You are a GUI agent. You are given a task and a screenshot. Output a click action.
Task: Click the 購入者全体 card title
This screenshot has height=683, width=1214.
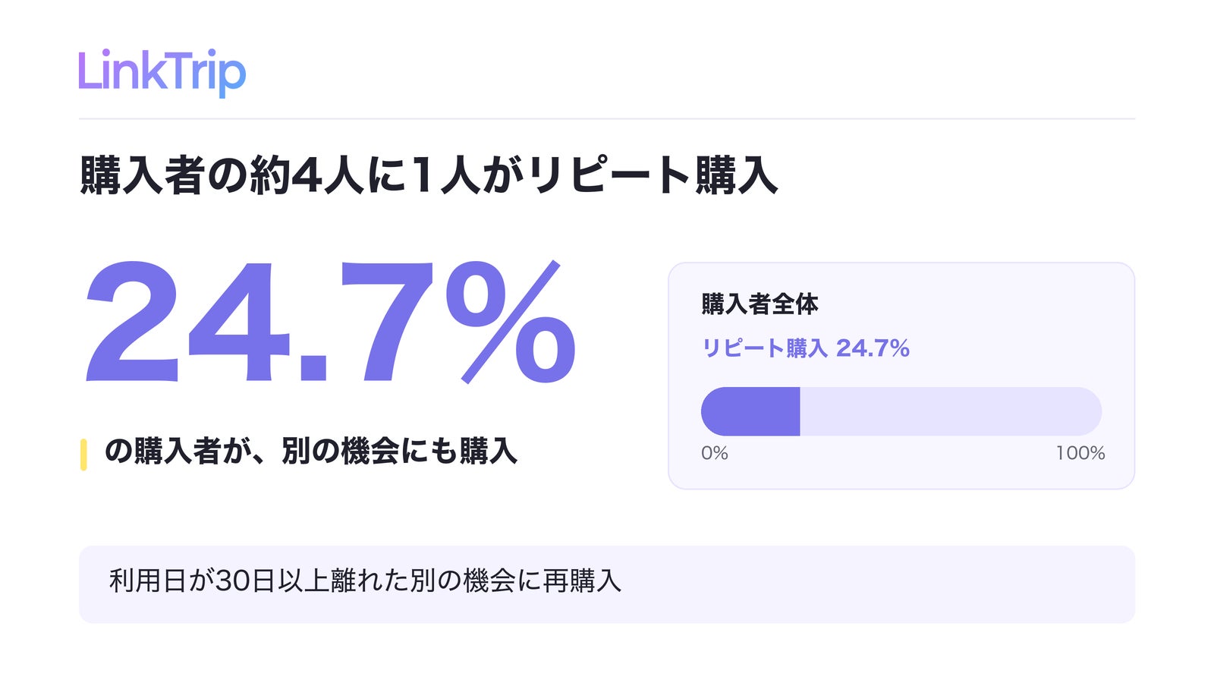point(760,304)
